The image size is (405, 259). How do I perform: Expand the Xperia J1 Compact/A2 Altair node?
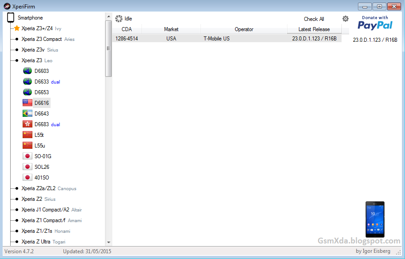point(17,210)
